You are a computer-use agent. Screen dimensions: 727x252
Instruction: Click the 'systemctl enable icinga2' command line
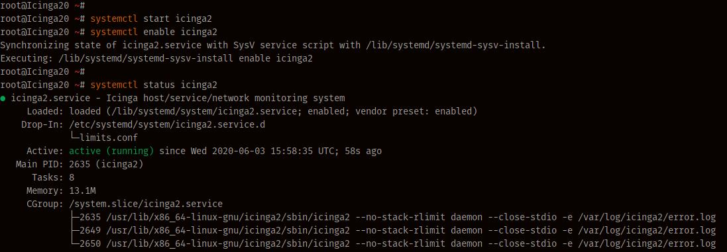109,32
